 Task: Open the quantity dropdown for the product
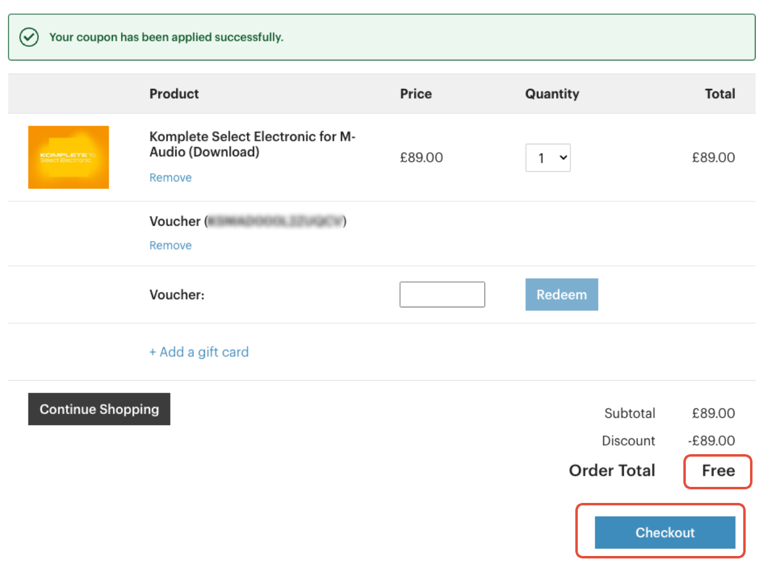[548, 158]
